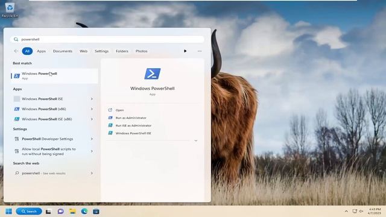Expand PowerShell Developer Settings chevron
Screen dimensions: 386x217
click(92, 139)
